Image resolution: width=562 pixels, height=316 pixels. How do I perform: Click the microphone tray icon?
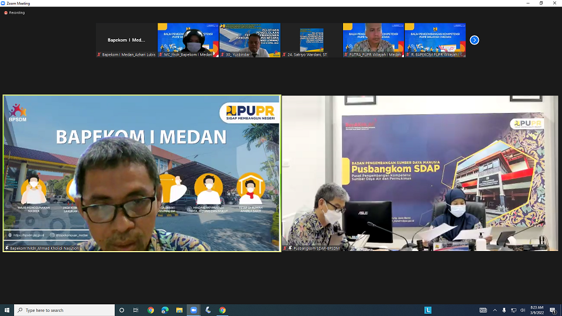pos(504,310)
